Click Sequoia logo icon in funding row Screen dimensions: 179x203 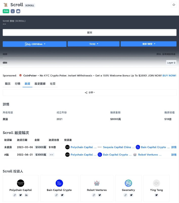(100, 147)
